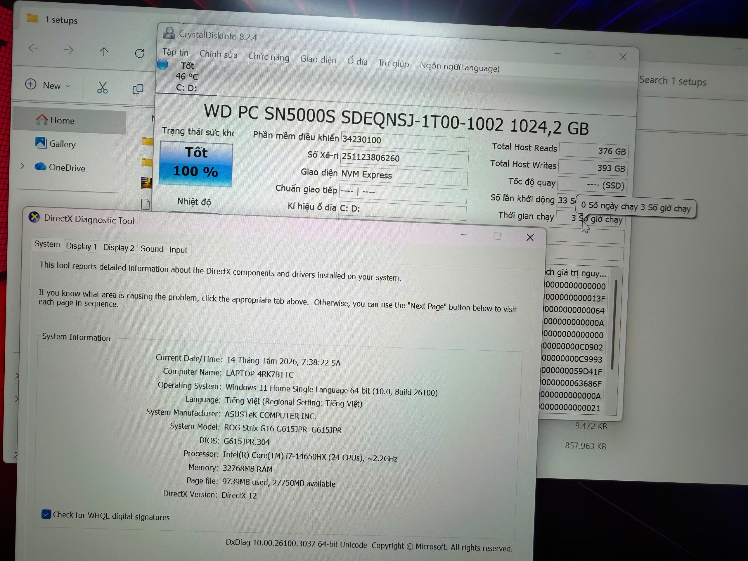Click the rotation rate ---- (SSD) field
Screen dimensions: 748x561
592,185
